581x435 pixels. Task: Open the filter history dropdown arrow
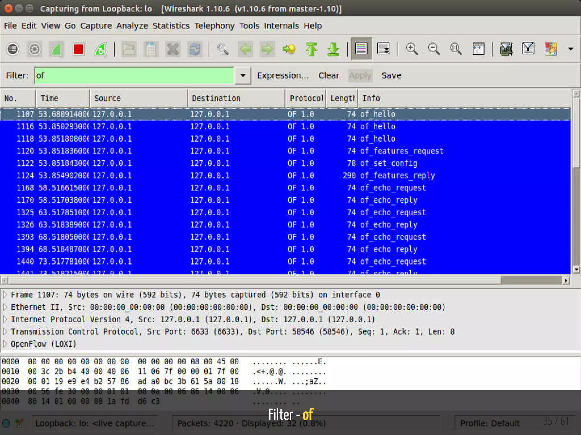pyautogui.click(x=243, y=76)
